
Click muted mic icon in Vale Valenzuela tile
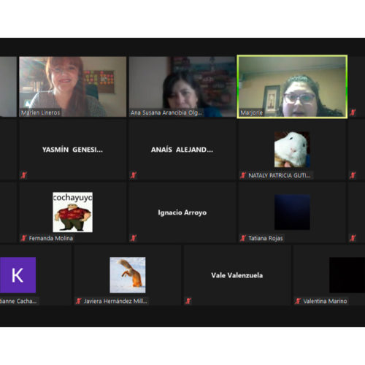pos(188,301)
